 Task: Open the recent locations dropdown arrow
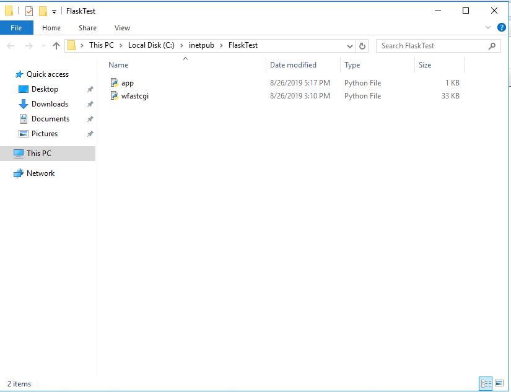coord(43,46)
